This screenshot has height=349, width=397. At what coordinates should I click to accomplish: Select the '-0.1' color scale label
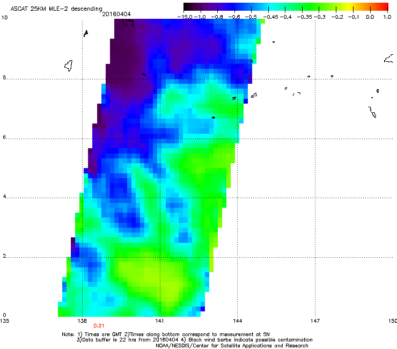click(354, 17)
